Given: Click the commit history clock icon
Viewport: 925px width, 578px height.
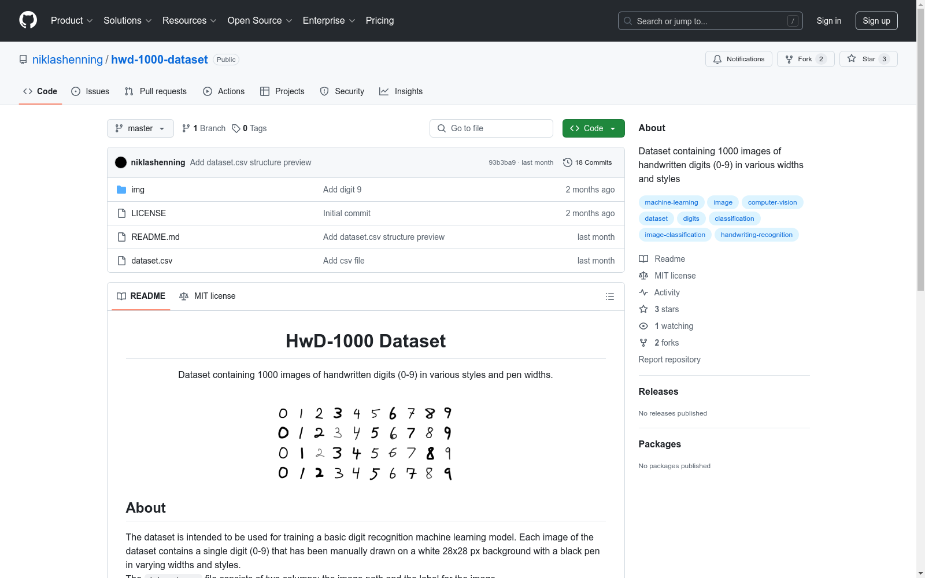Looking at the screenshot, I should point(567,162).
